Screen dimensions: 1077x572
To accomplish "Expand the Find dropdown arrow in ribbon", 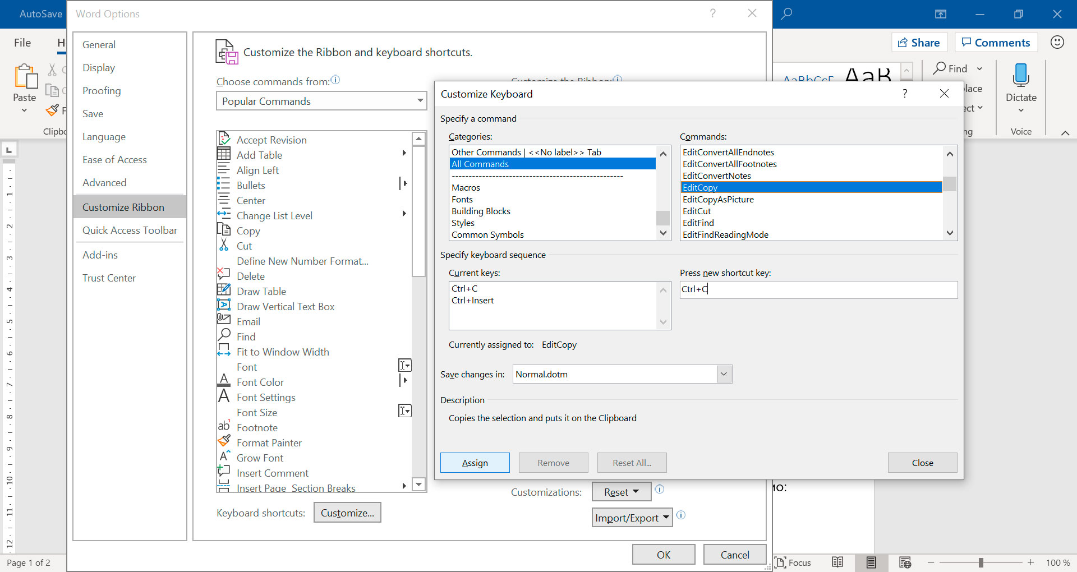I will 979,68.
